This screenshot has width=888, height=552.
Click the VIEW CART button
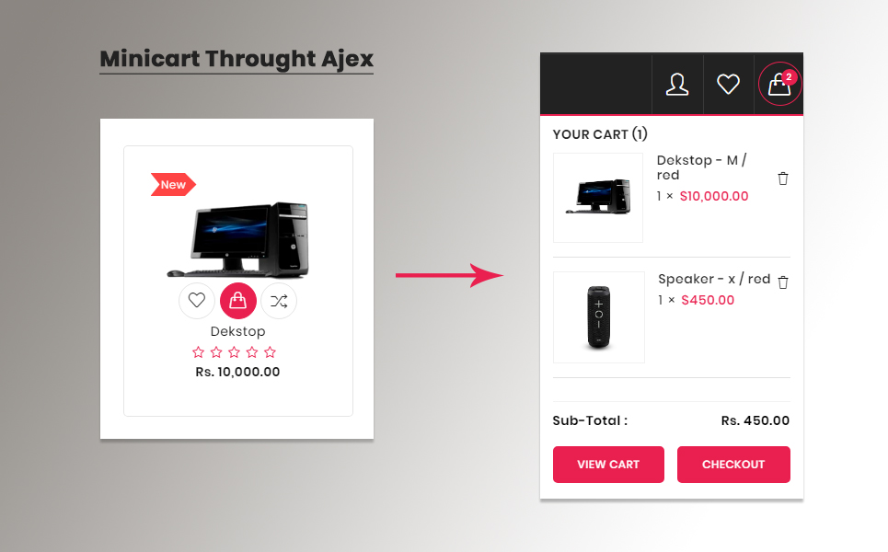click(608, 465)
